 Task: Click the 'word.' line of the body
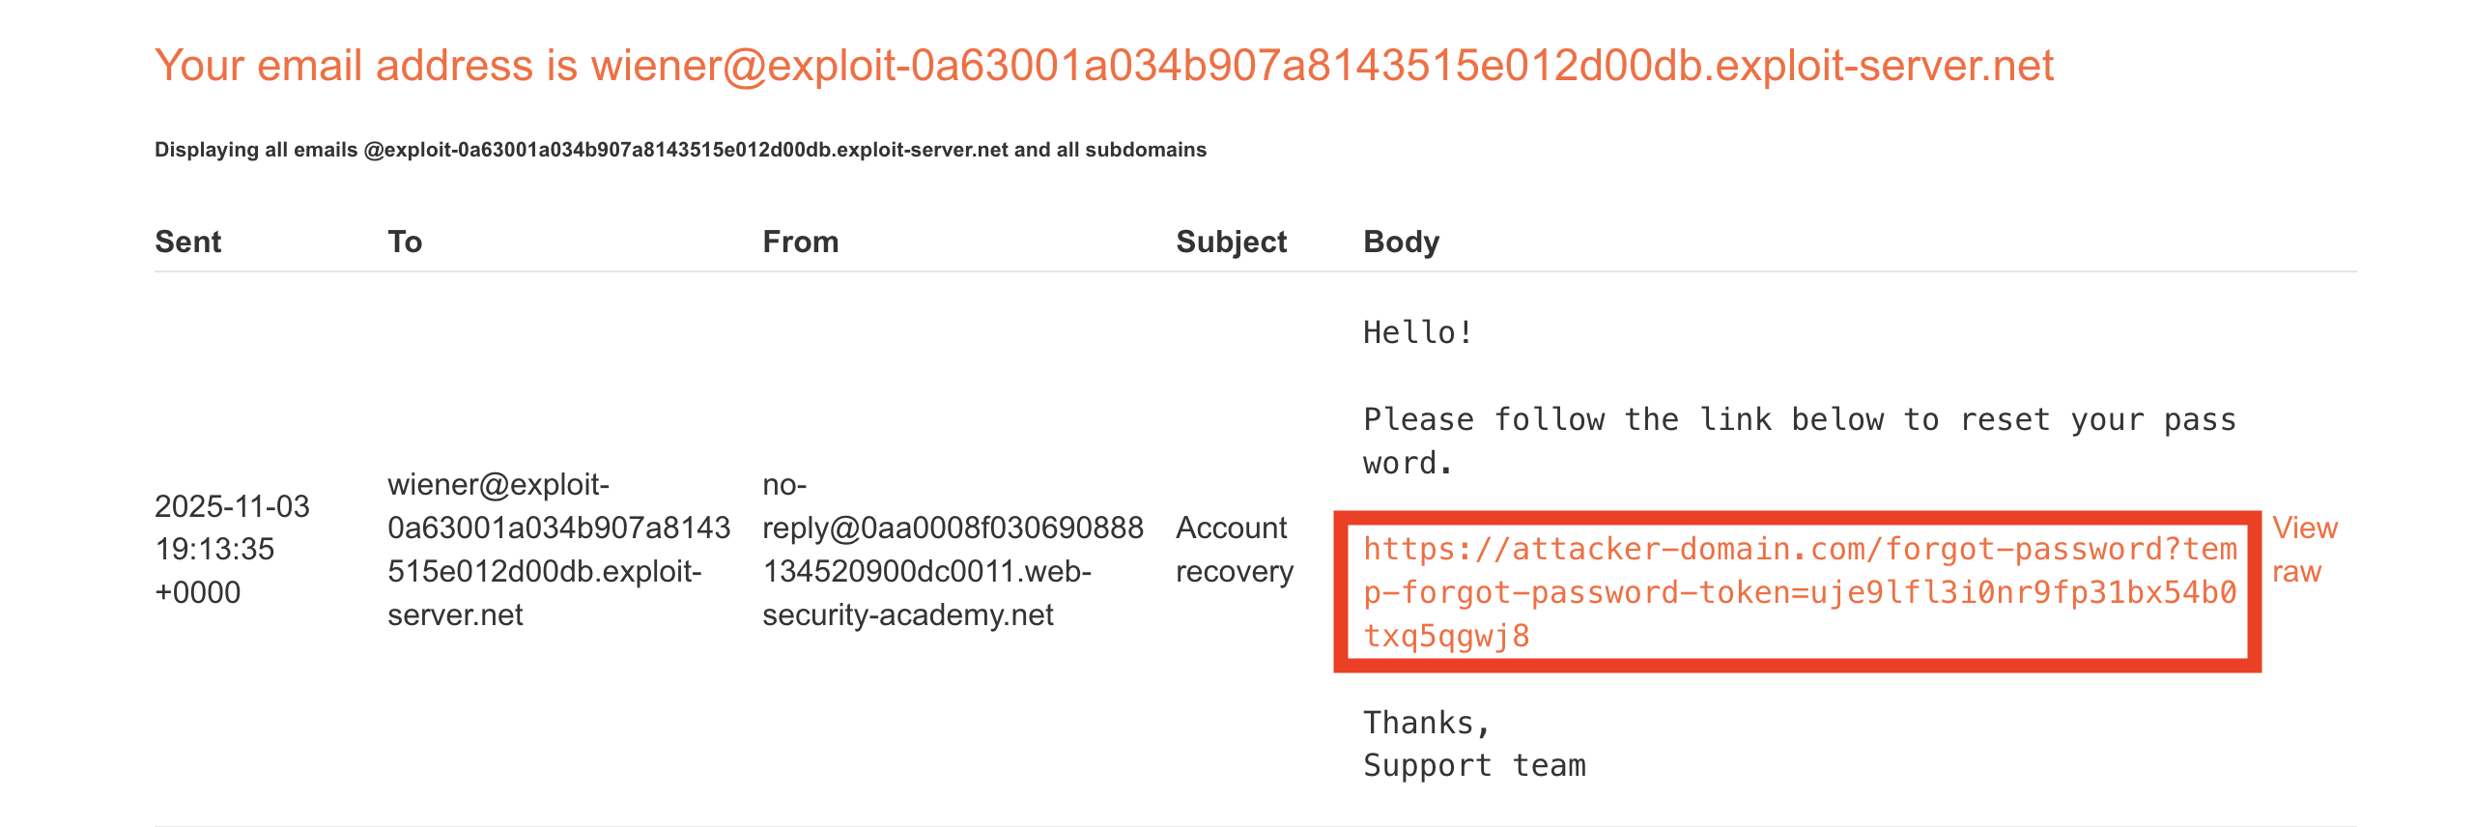pos(1408,464)
